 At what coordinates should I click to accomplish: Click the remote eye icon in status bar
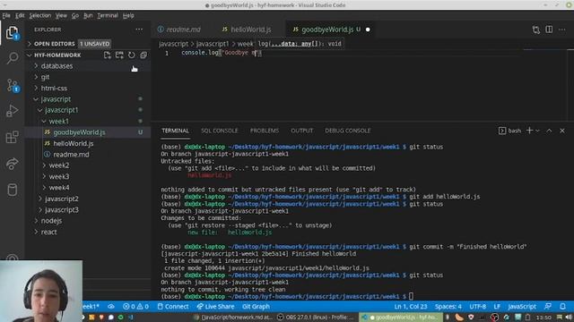point(111,307)
